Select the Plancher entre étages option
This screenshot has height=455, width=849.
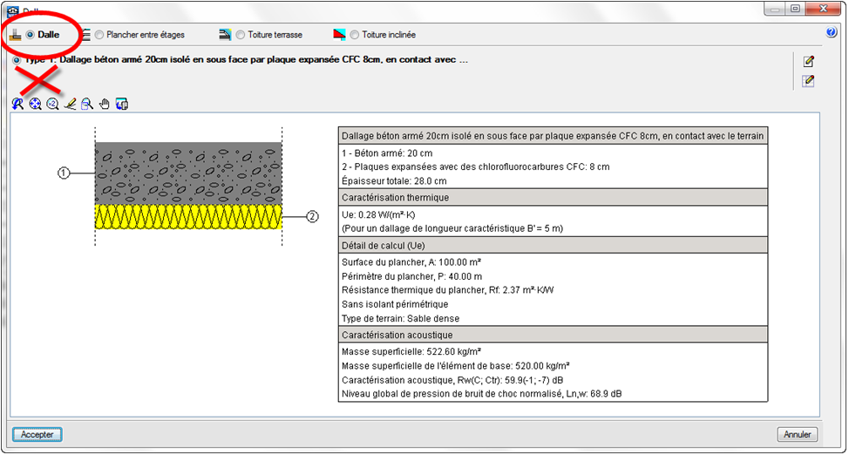click(99, 35)
